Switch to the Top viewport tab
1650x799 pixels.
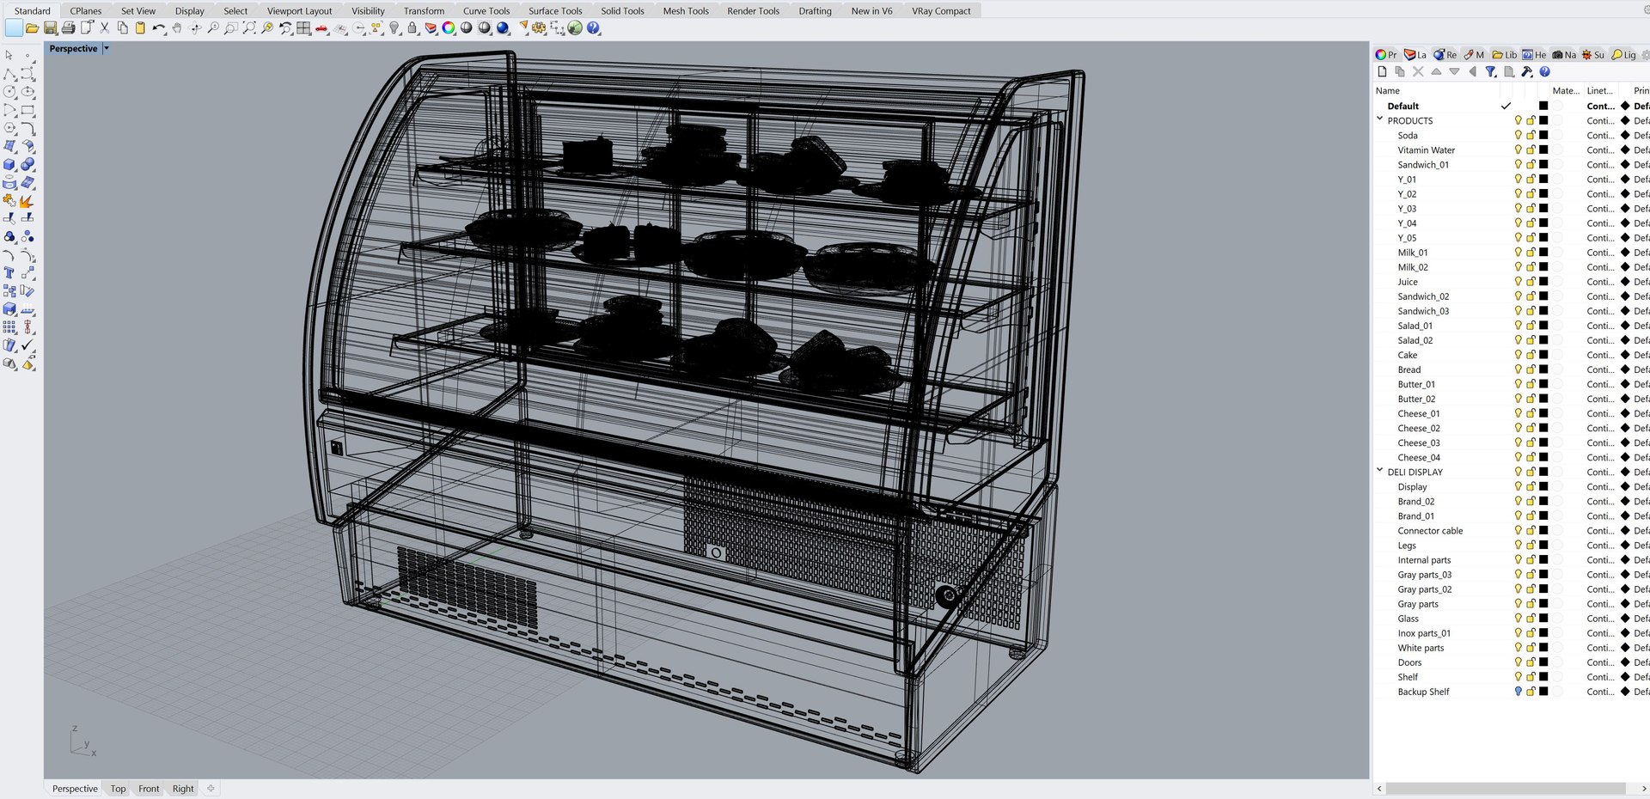click(x=118, y=789)
